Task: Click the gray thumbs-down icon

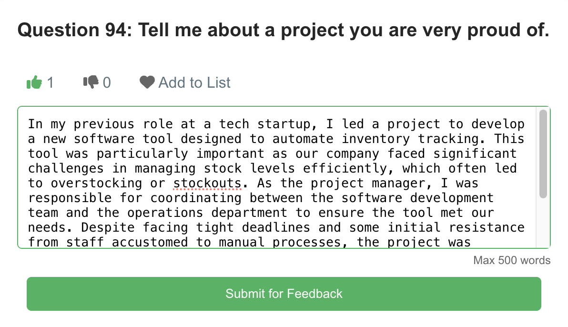Action: coord(91,82)
